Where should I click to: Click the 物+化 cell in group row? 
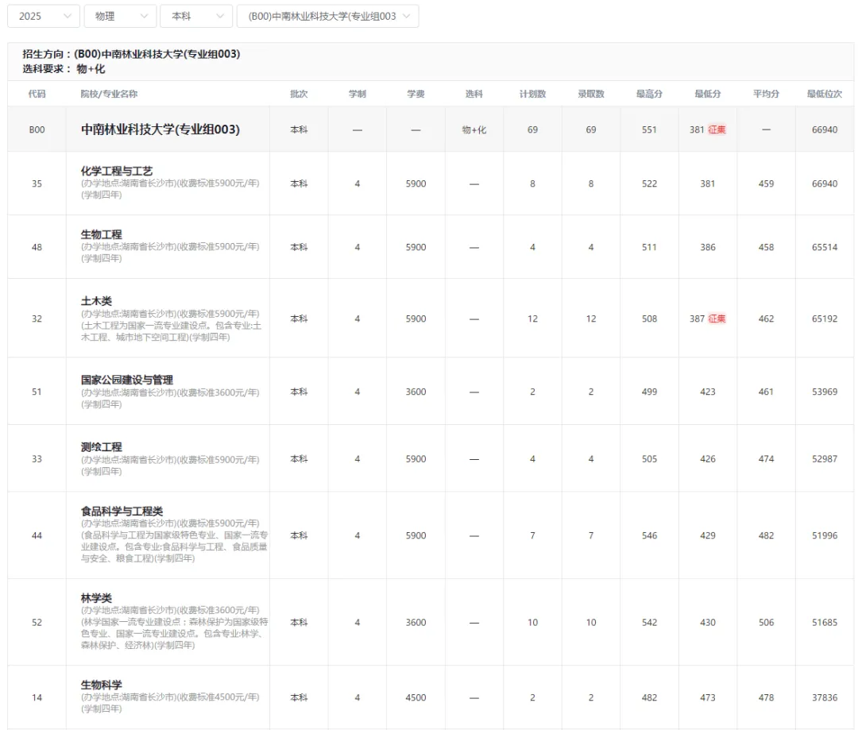473,129
